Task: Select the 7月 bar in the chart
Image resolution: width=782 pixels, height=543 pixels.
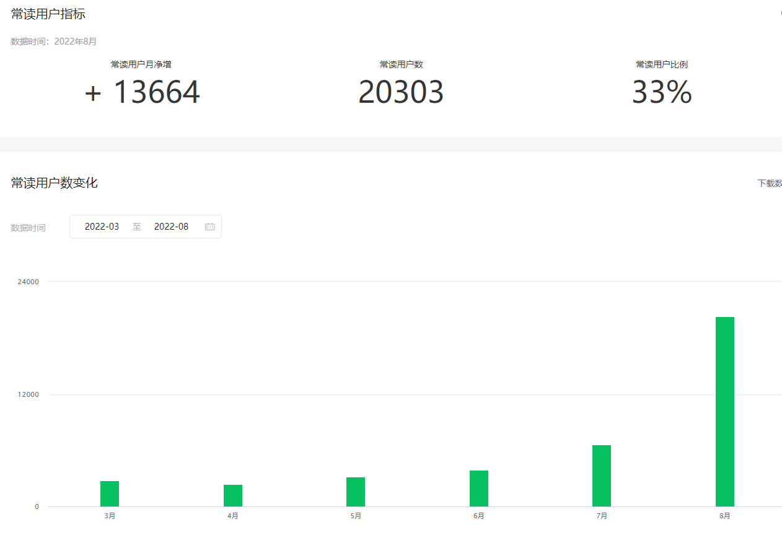Action: pyautogui.click(x=602, y=476)
